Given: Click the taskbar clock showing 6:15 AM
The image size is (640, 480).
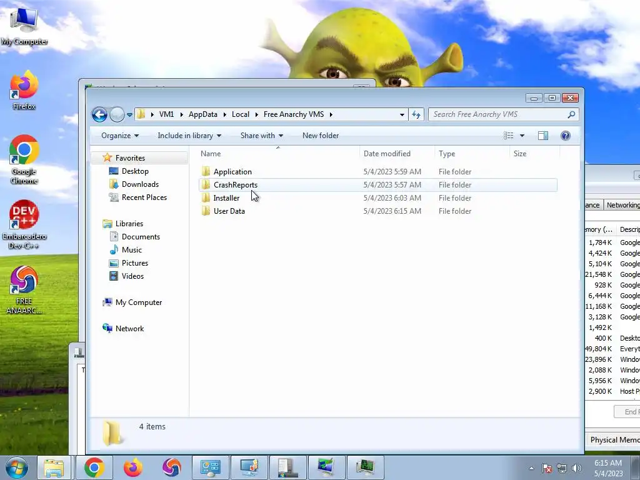Looking at the screenshot, I should 608,468.
